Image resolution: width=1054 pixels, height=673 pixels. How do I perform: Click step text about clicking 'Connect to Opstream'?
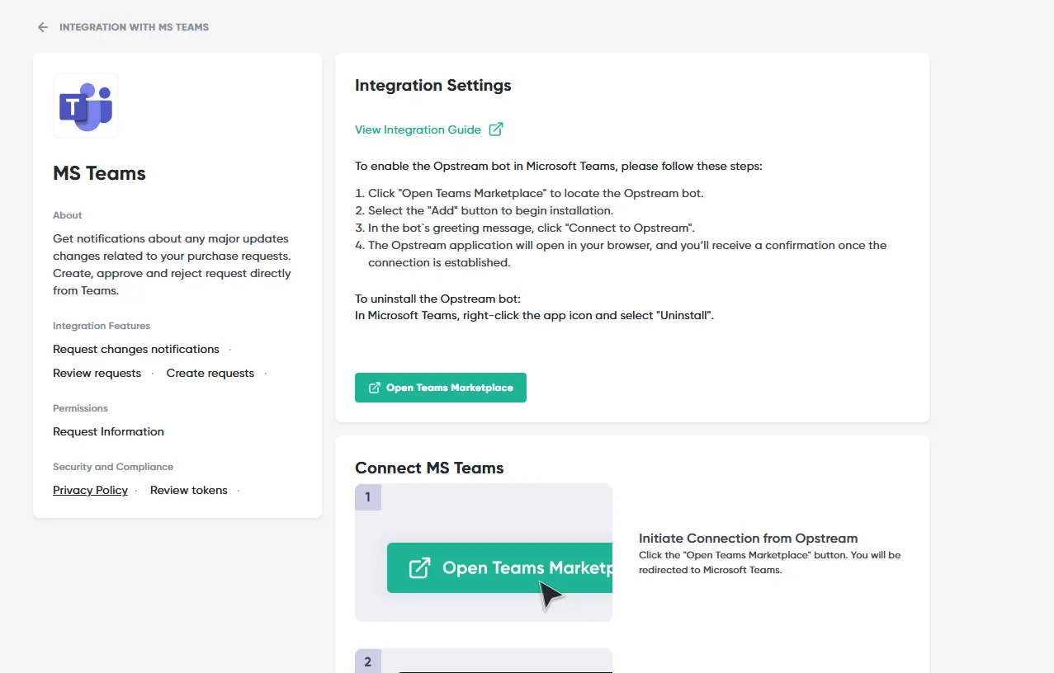(532, 228)
